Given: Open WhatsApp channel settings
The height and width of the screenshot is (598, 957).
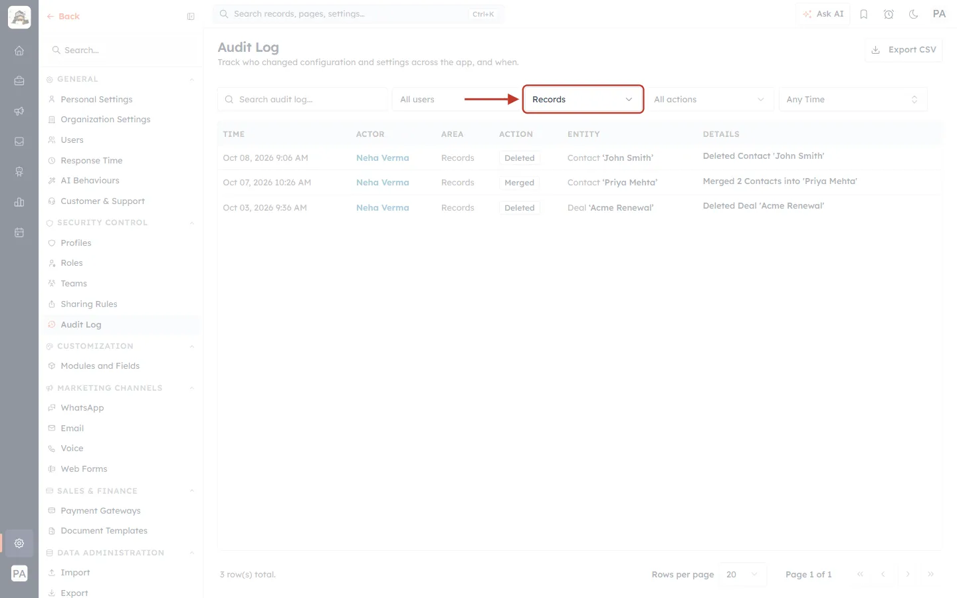Looking at the screenshot, I should point(82,408).
